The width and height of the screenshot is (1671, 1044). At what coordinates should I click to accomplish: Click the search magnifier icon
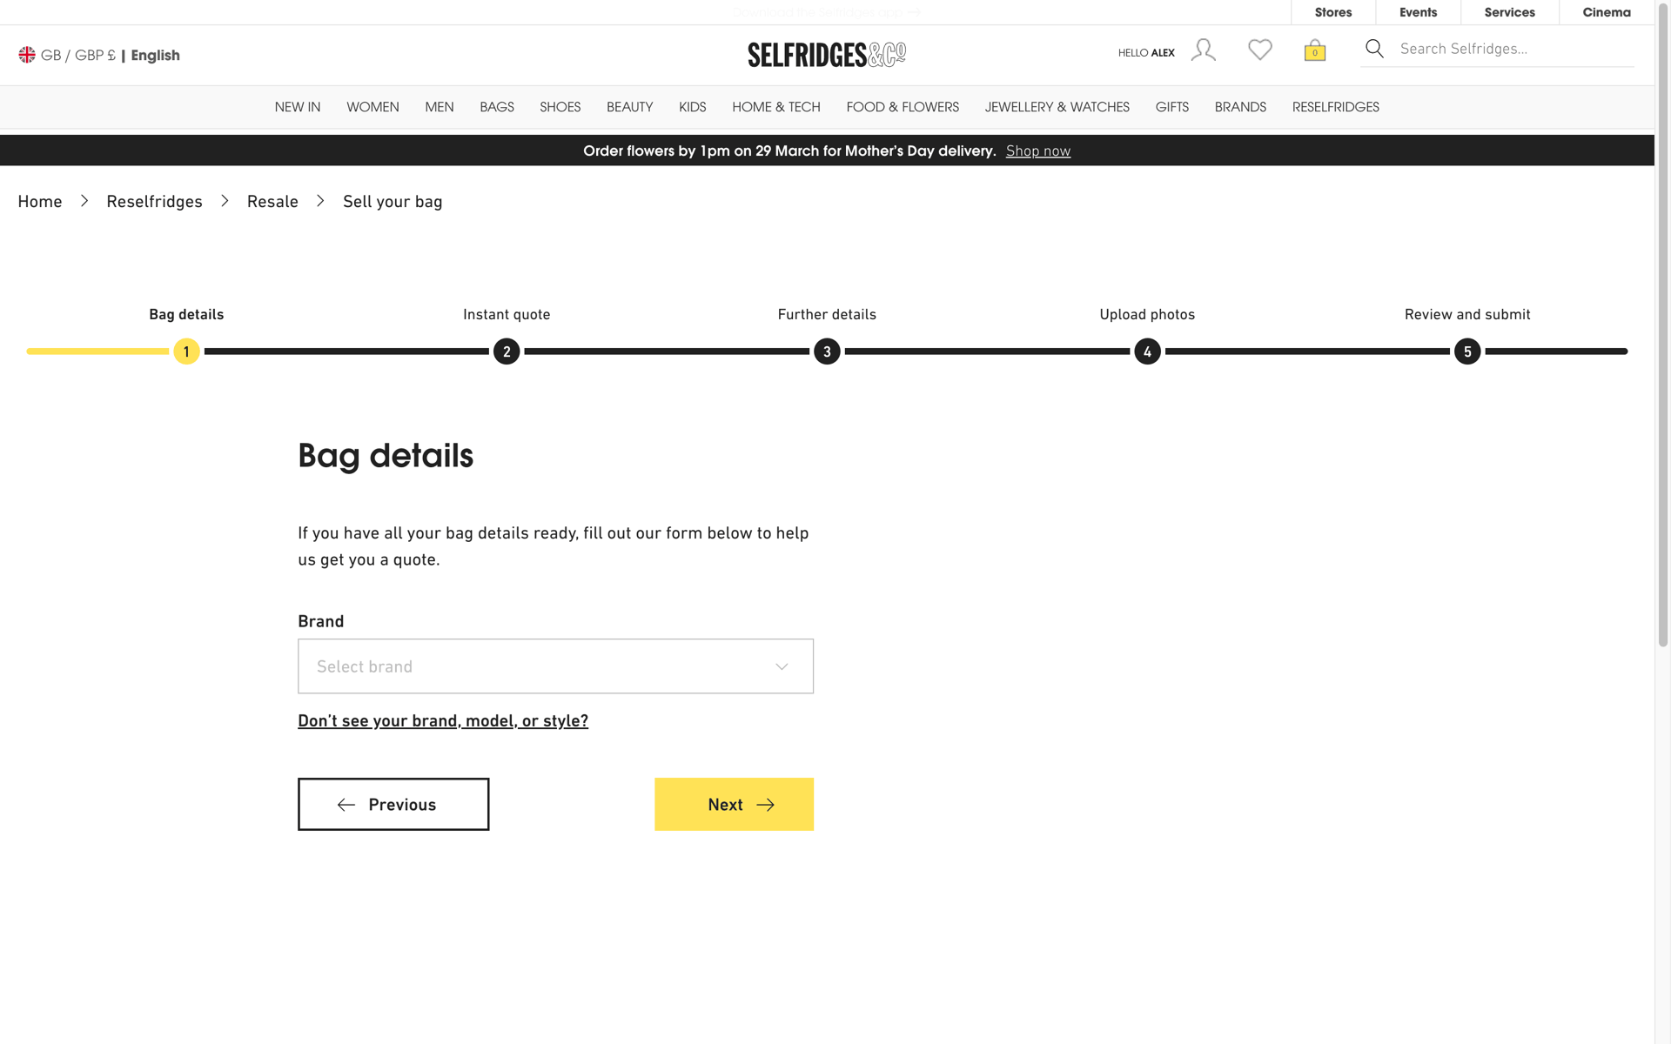coord(1374,49)
